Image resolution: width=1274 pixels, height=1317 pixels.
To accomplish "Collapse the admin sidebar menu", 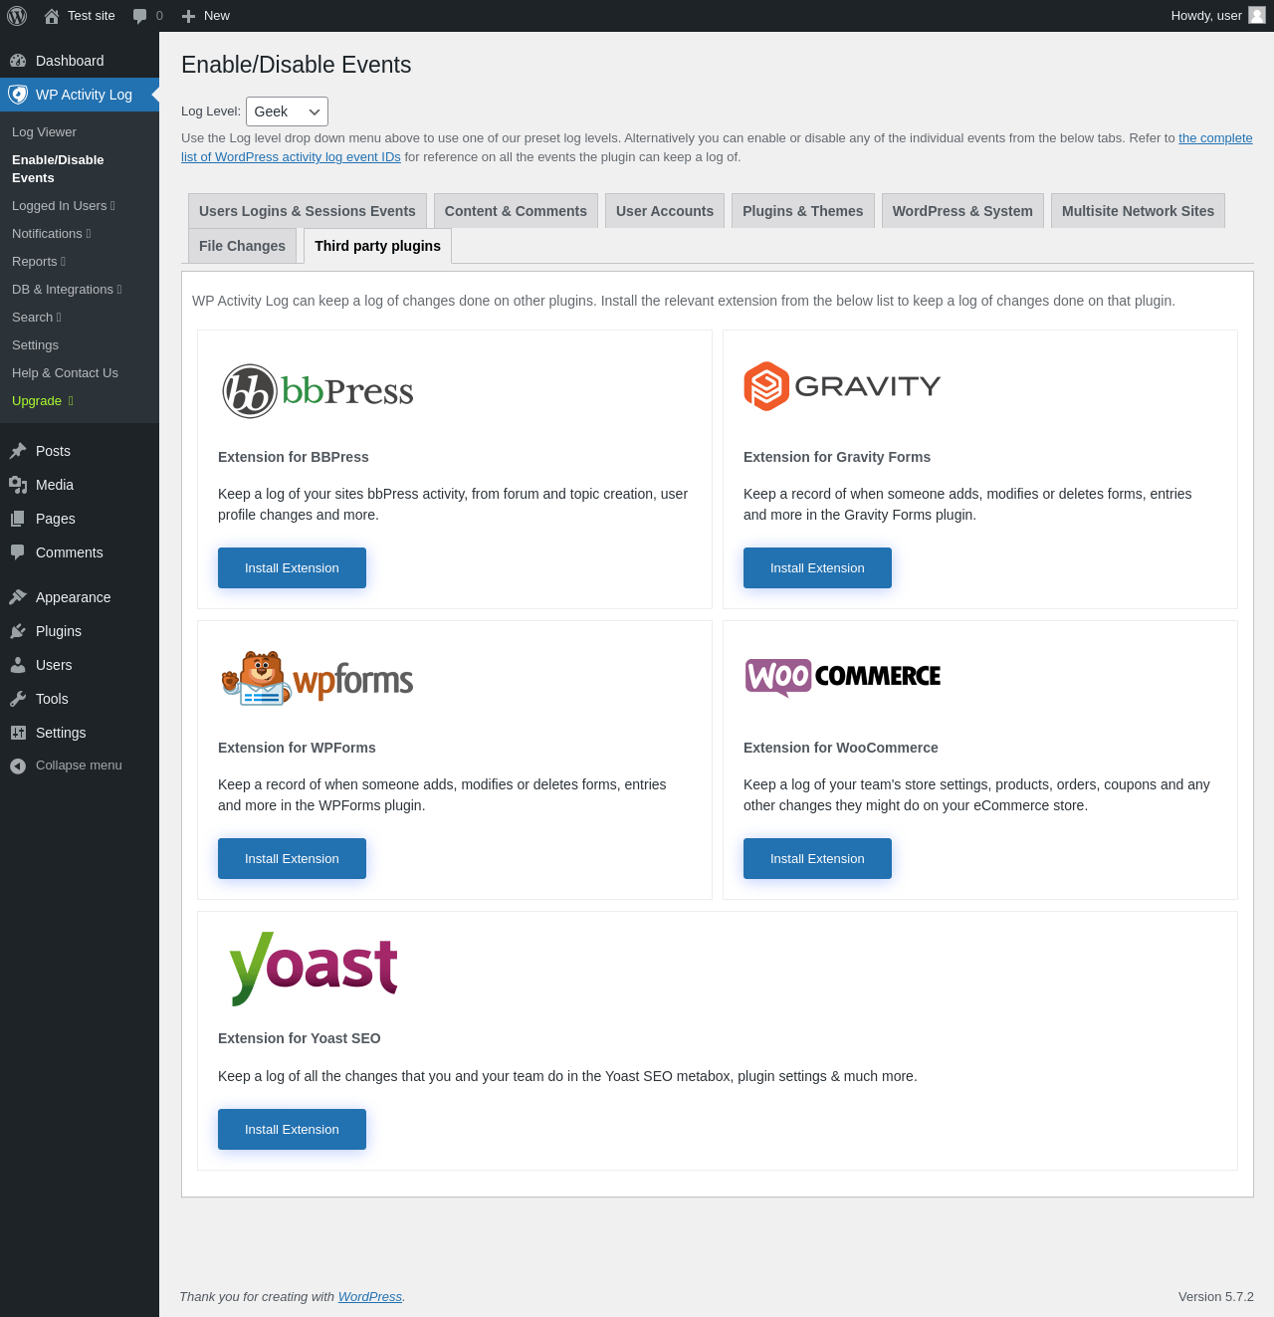I will 66,766.
